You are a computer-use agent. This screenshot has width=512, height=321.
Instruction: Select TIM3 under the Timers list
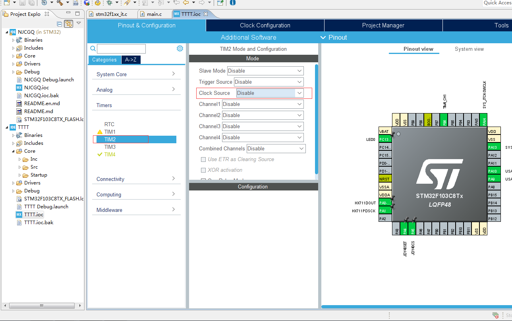[x=110, y=147]
